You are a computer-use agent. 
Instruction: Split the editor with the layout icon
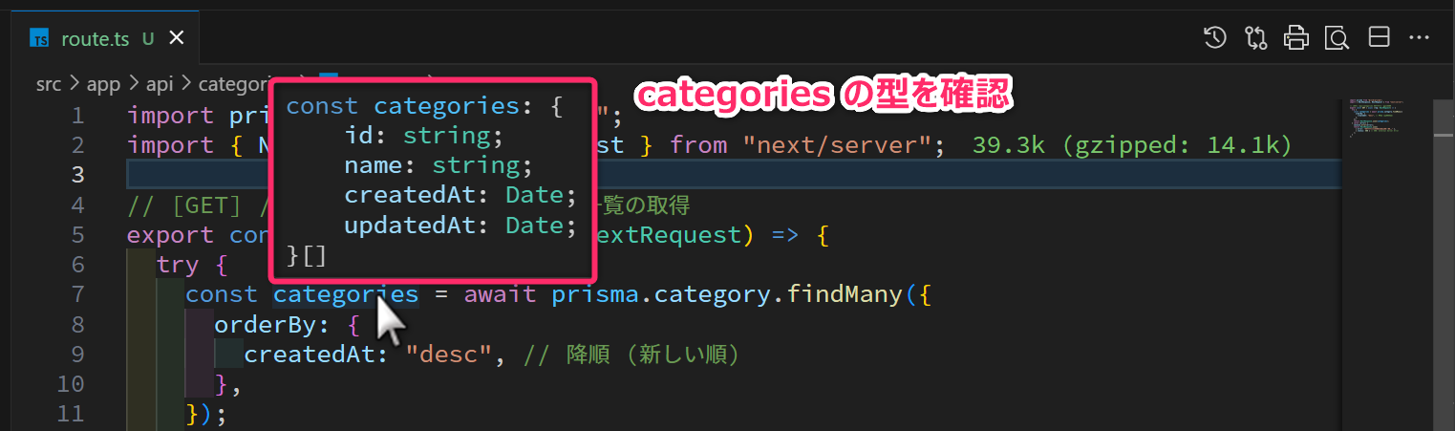click(1379, 38)
